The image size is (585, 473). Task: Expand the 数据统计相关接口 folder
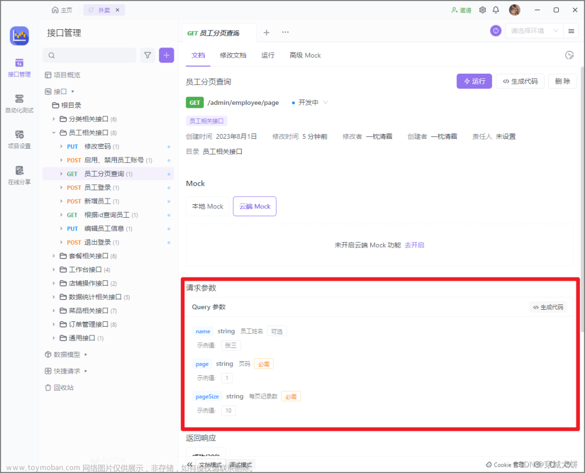[x=54, y=297]
